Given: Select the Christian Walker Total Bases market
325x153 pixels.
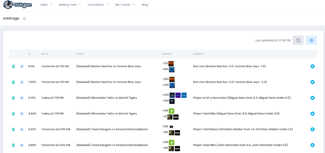Looking at the screenshot, I should 243,129.
